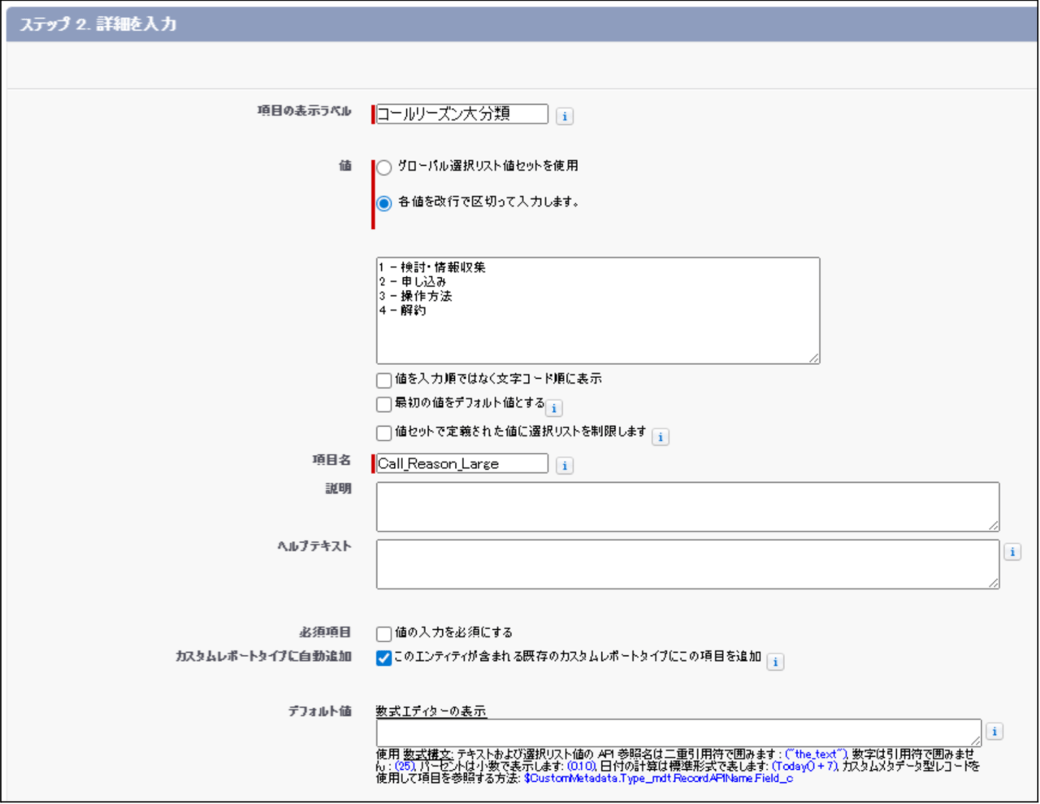Click info icon beside デフォルト値 formula box
Viewport: 1040px width, 804px height.
click(994, 732)
